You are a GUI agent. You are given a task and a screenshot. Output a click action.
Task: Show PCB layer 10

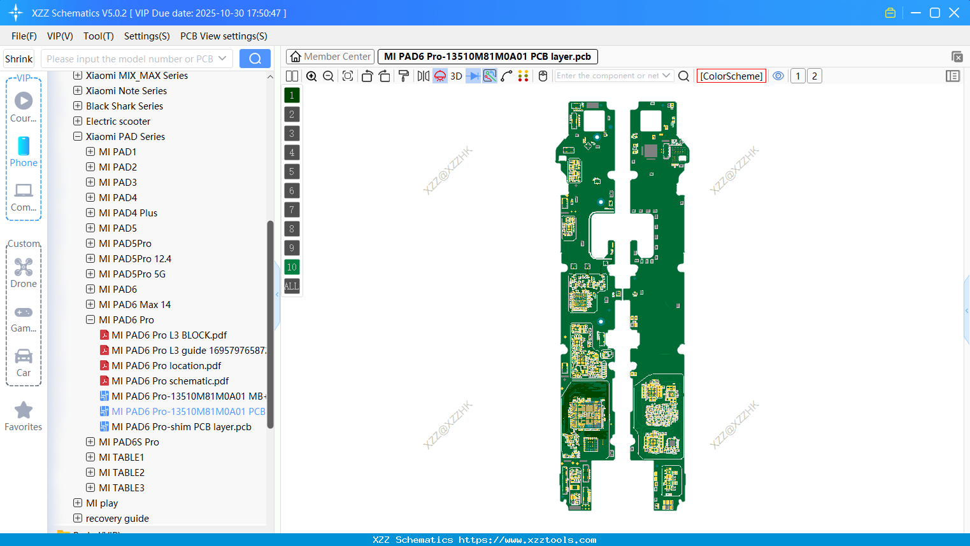(x=292, y=267)
